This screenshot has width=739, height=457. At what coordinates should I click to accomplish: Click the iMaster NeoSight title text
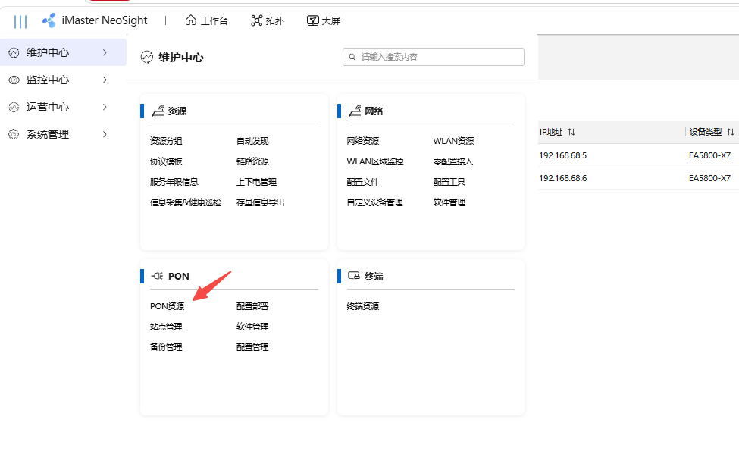pos(105,20)
